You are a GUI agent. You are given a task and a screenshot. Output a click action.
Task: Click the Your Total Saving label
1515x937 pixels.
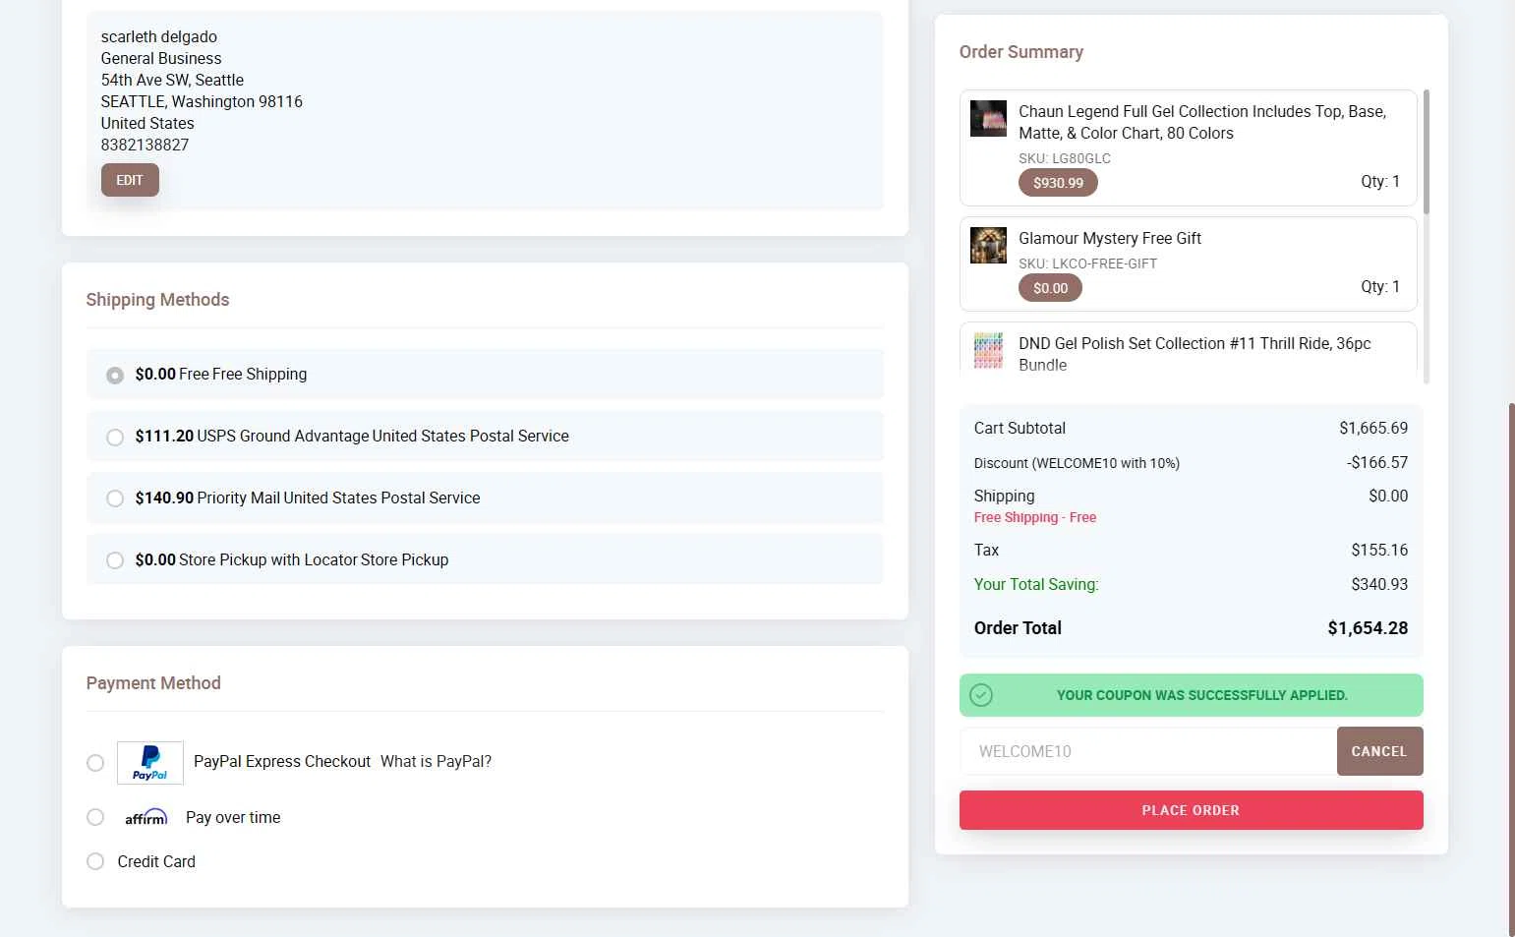point(1036,584)
